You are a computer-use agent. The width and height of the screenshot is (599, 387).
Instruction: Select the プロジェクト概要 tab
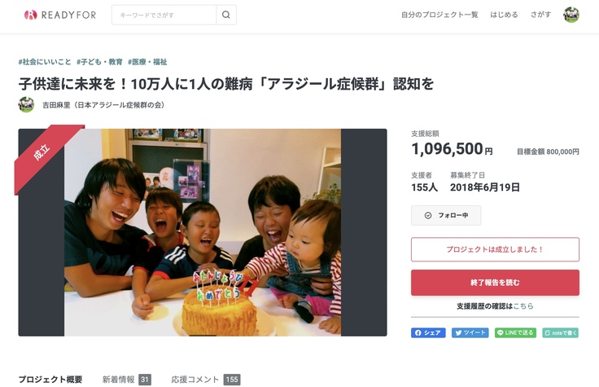50,380
